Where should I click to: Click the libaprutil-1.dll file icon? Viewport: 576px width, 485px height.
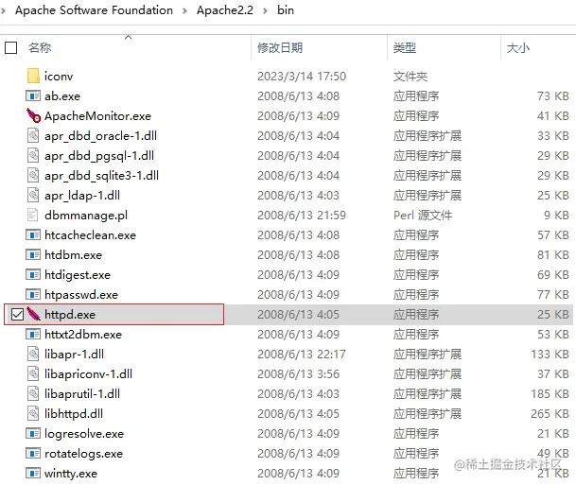coord(33,393)
